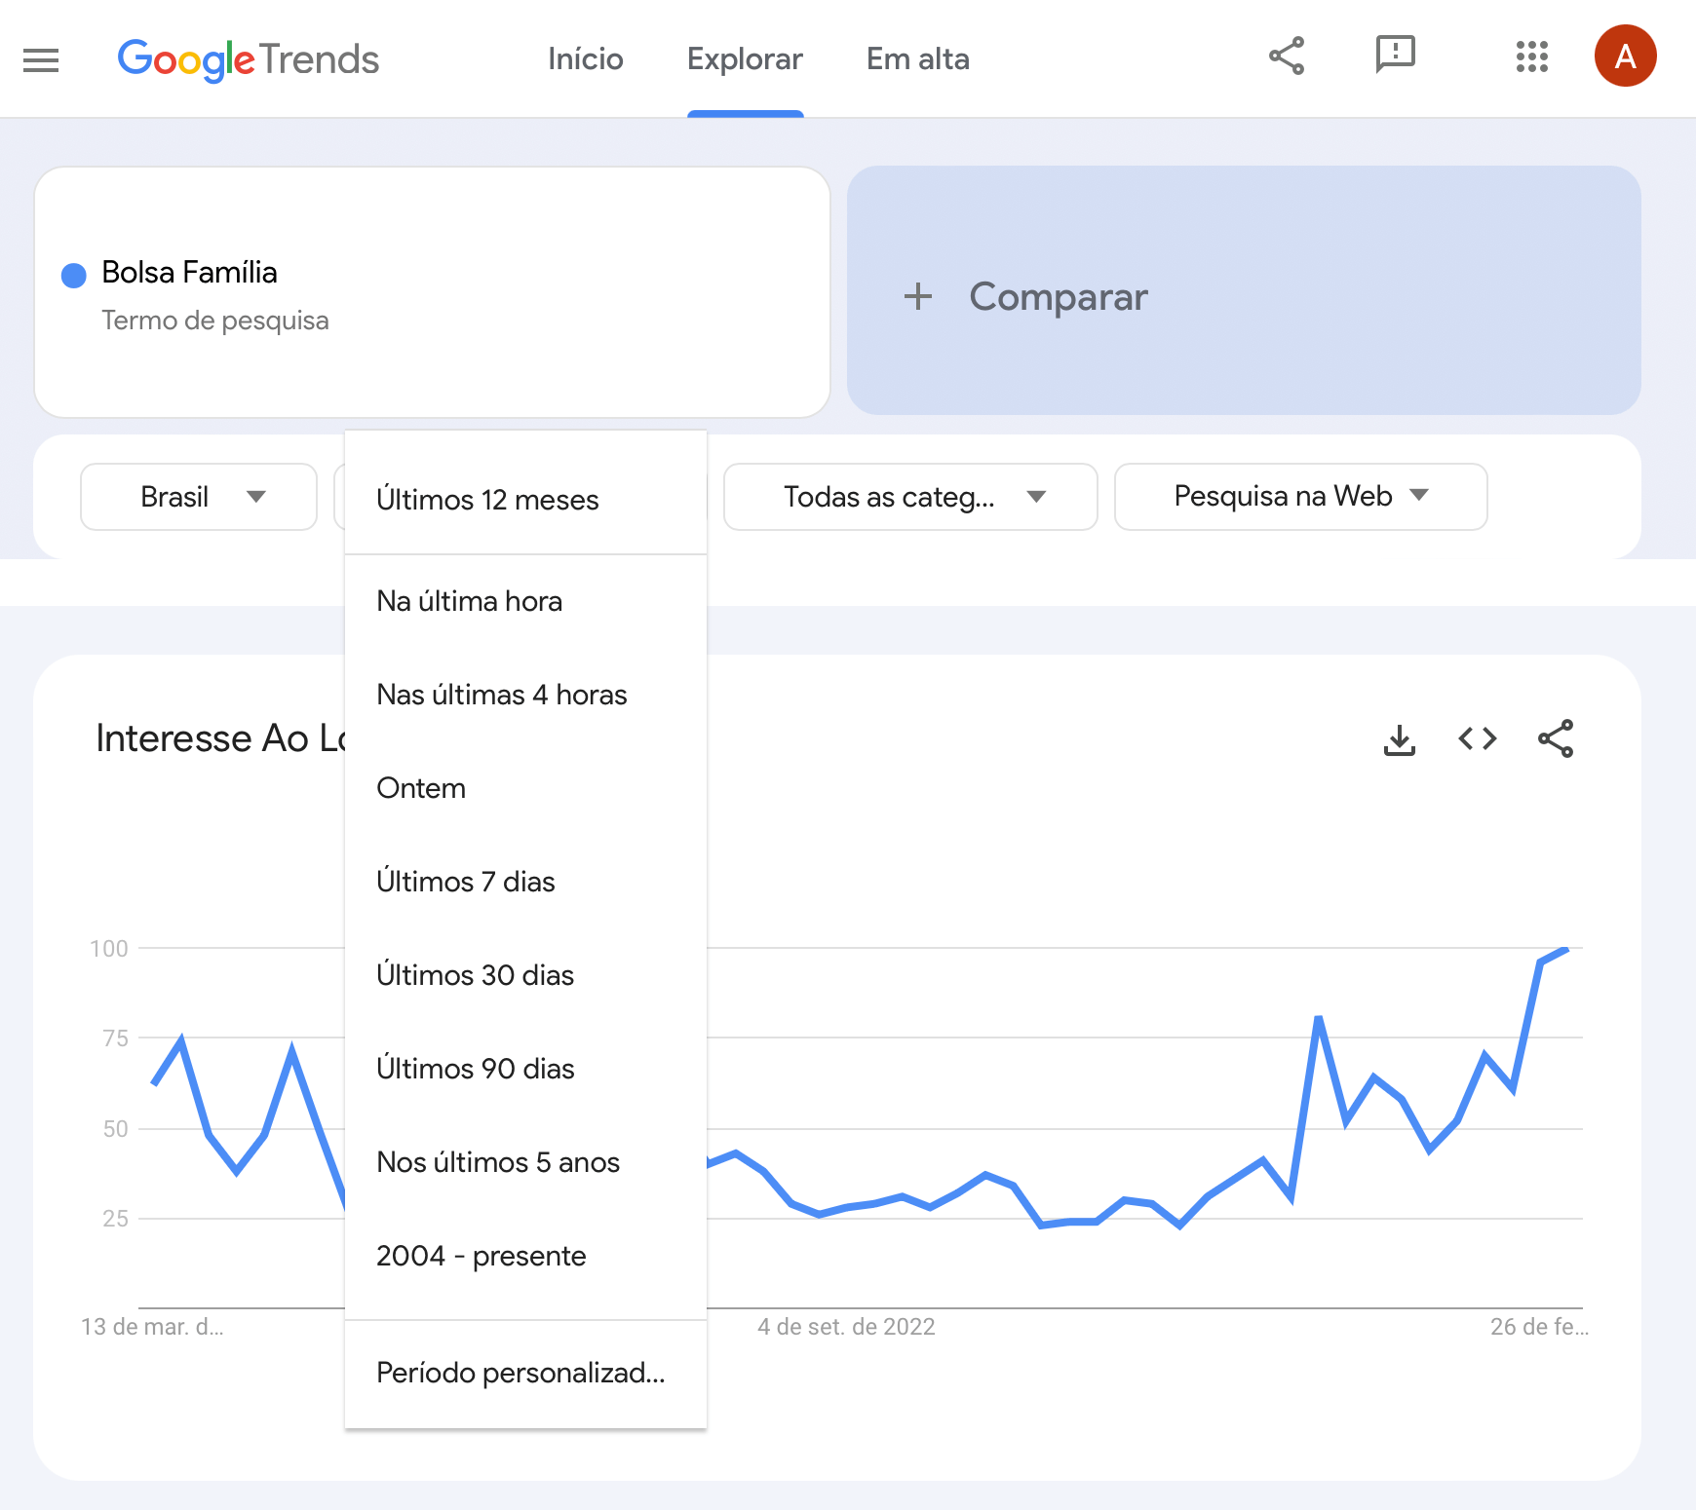The image size is (1696, 1510).
Task: Open the account avatar A
Action: tap(1625, 56)
